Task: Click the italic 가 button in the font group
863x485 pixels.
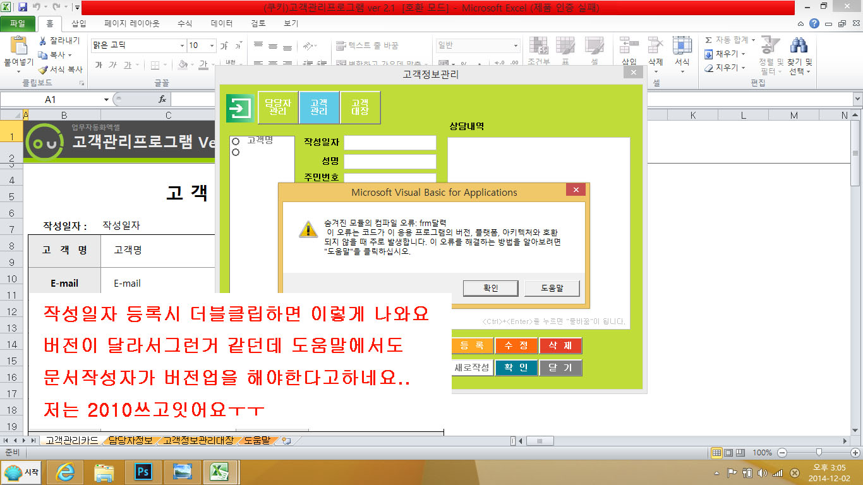Action: (112, 64)
